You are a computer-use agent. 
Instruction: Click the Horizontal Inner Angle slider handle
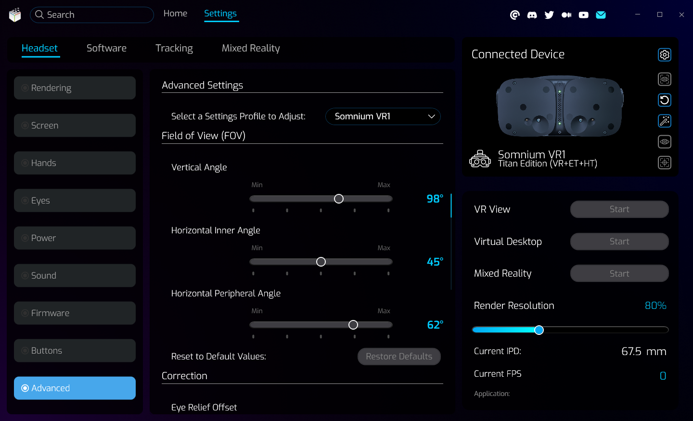click(321, 262)
